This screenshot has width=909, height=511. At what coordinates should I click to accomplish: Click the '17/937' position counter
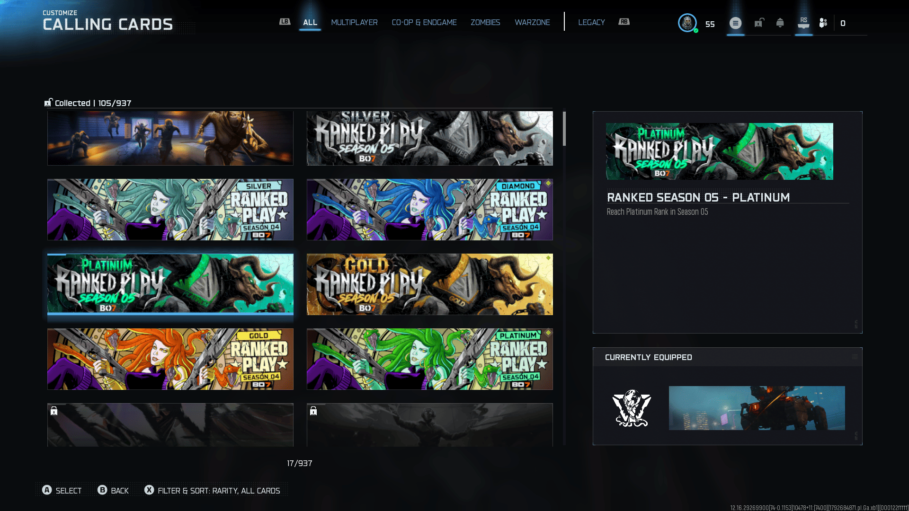(299, 463)
